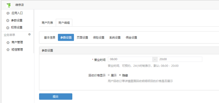Screen dimensions: 219x103
Task: Click the 参数设置 panel header text
Action: coord(47,51)
